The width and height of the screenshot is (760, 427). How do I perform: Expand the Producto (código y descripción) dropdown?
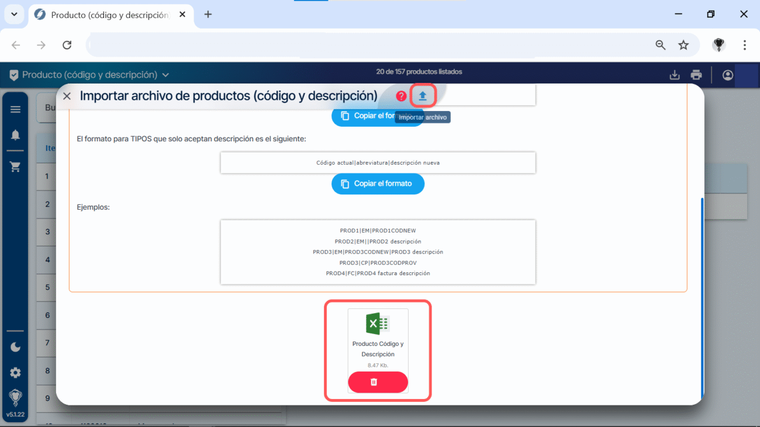(x=165, y=75)
